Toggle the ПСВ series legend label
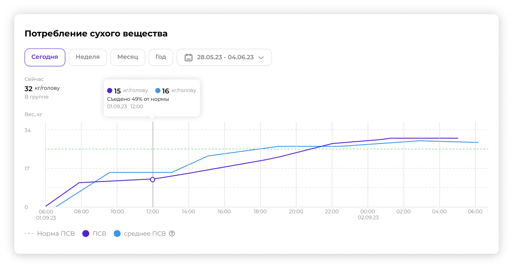The height and width of the screenshot is (268, 513). pos(99,234)
